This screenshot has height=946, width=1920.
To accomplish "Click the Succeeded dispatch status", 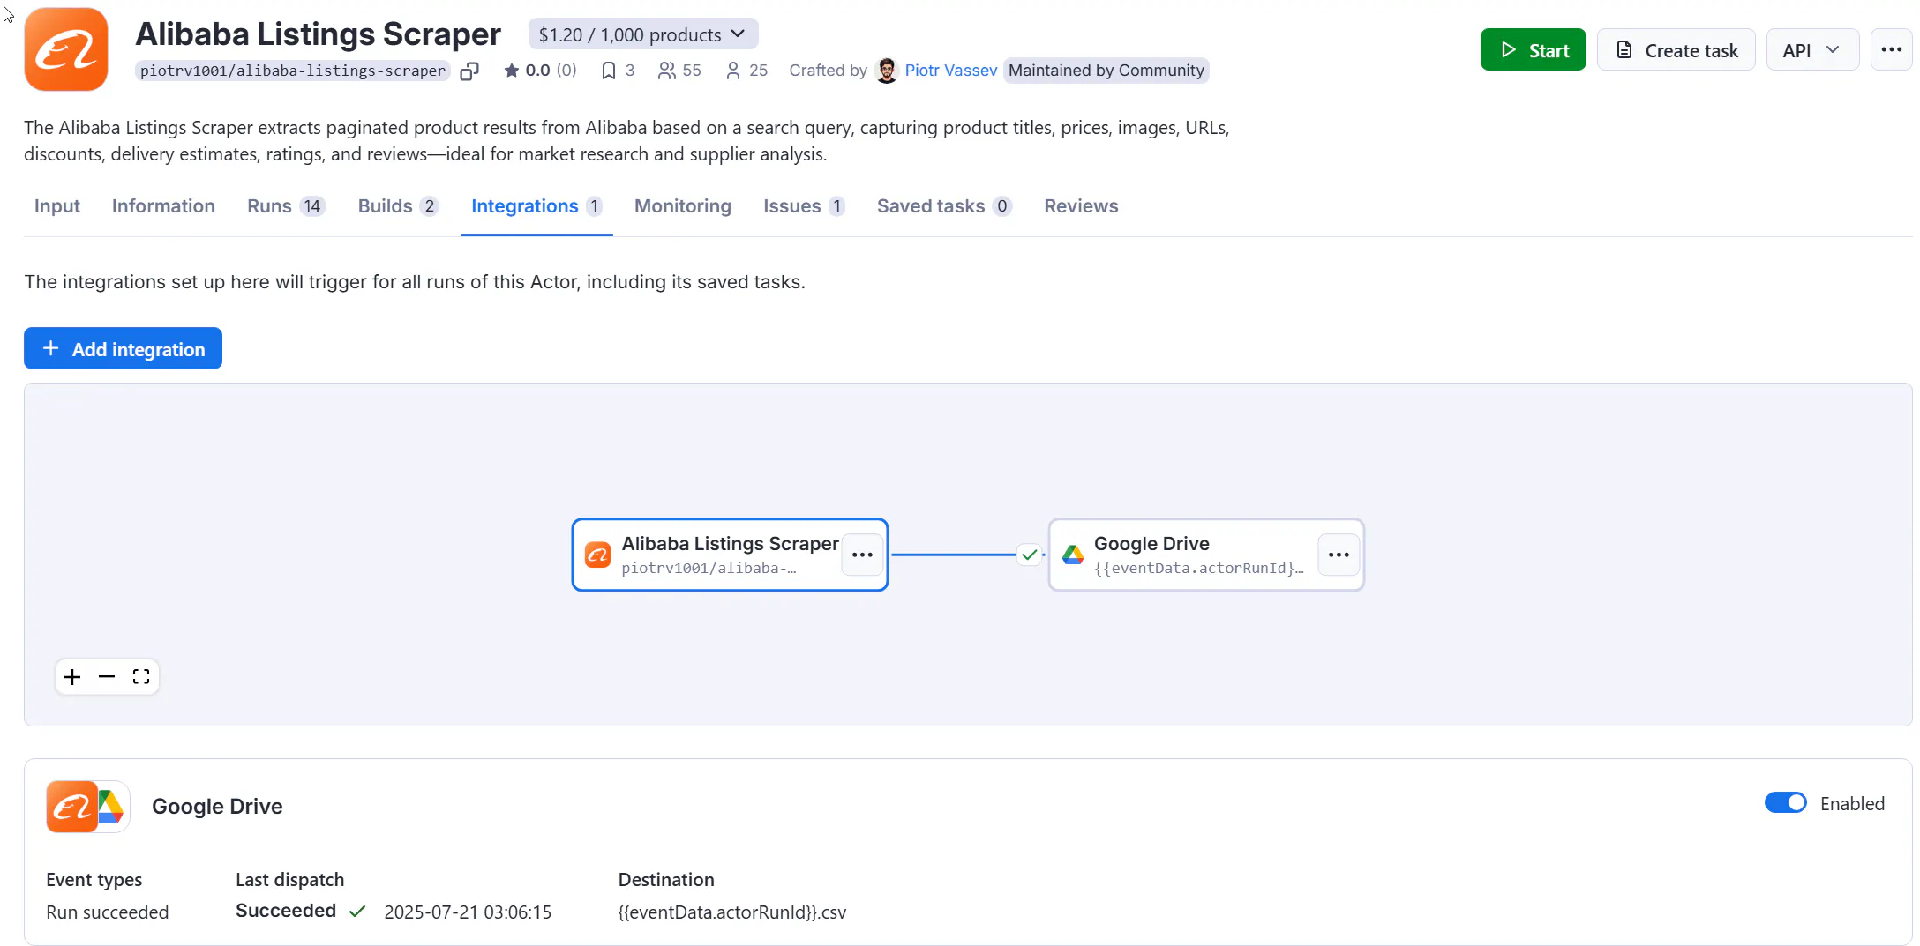I will tap(286, 911).
